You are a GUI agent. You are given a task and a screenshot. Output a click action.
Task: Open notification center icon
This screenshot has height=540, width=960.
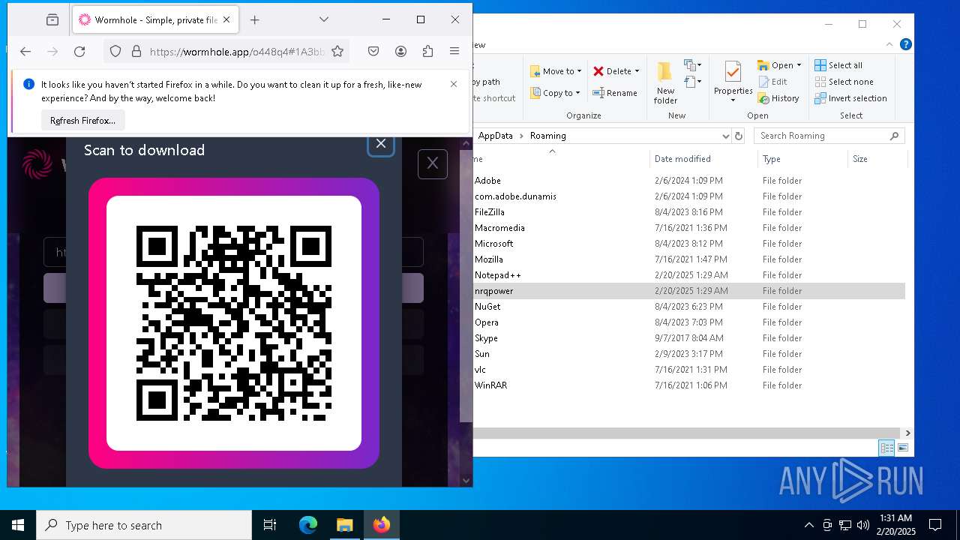click(935, 525)
